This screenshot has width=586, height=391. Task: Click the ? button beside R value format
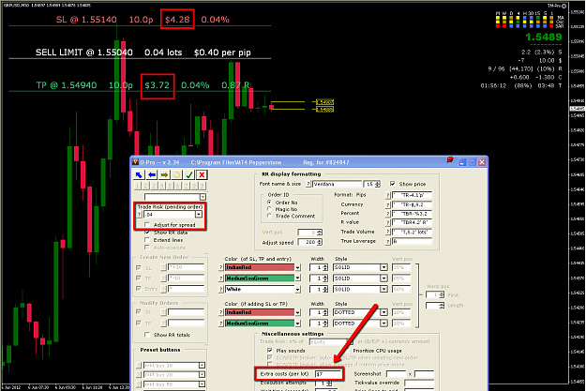click(x=387, y=222)
